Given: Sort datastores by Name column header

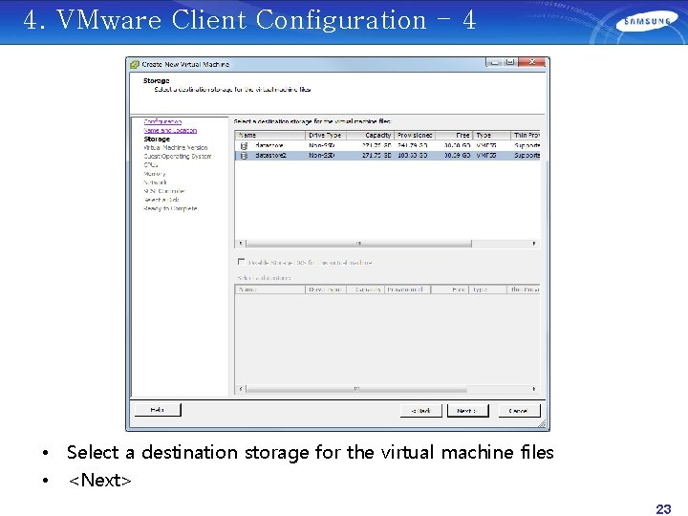Looking at the screenshot, I should pos(269,135).
